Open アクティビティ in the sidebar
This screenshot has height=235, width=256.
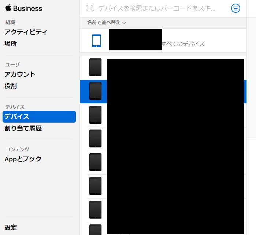tap(26, 32)
